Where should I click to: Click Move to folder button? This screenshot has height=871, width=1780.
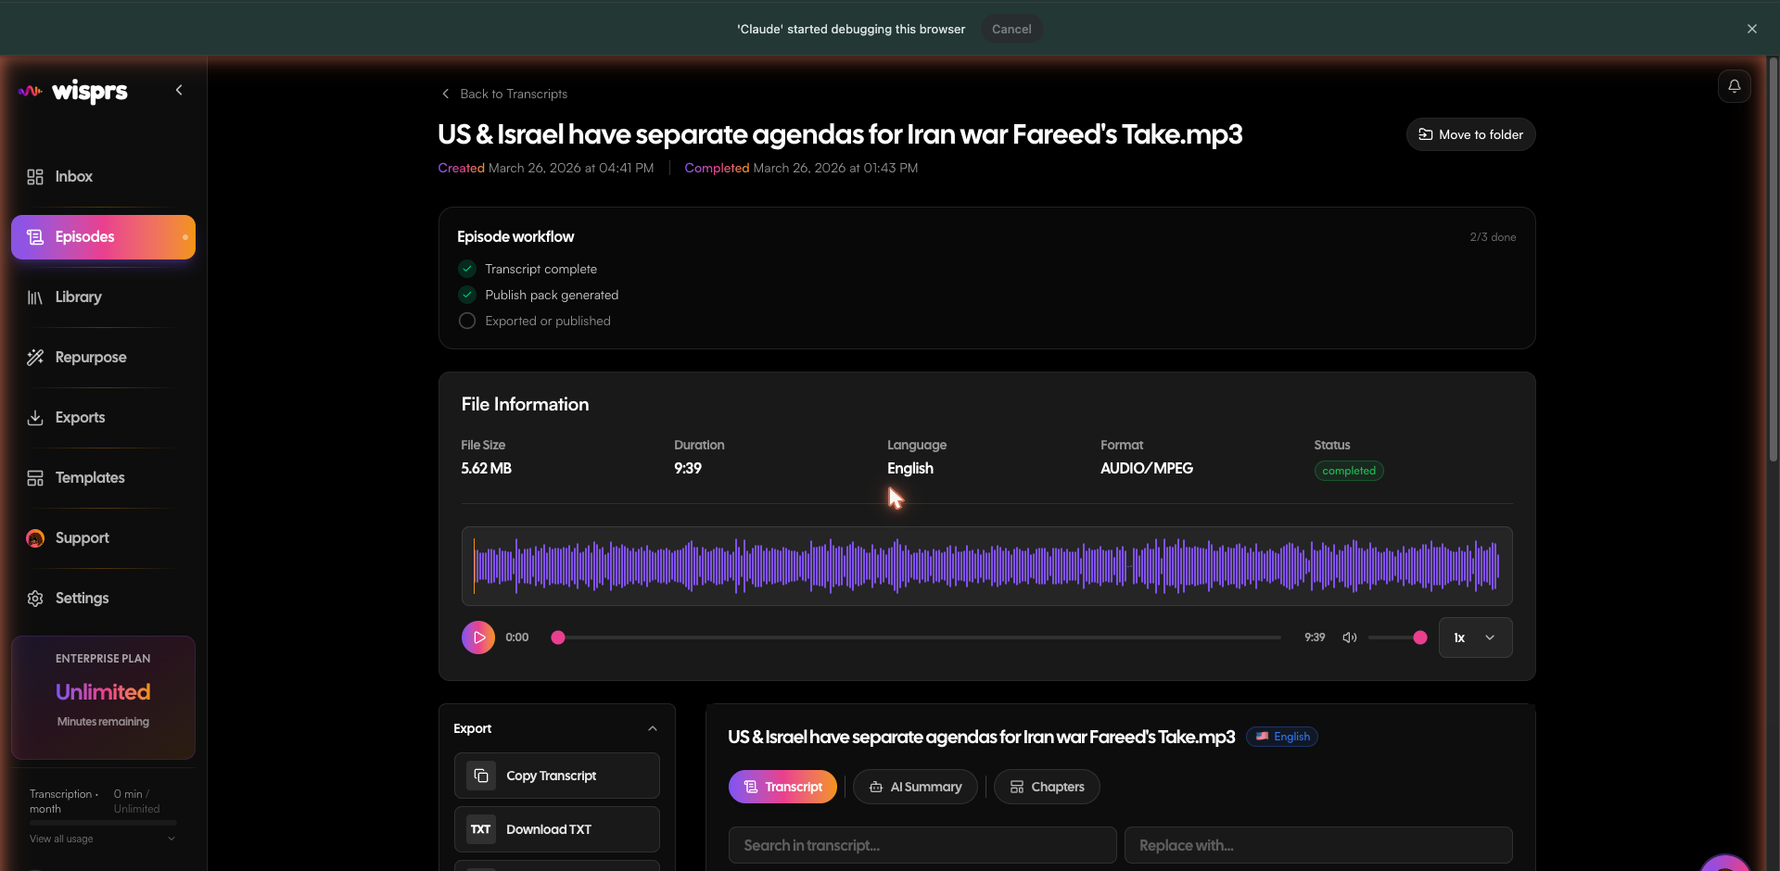[x=1470, y=134]
